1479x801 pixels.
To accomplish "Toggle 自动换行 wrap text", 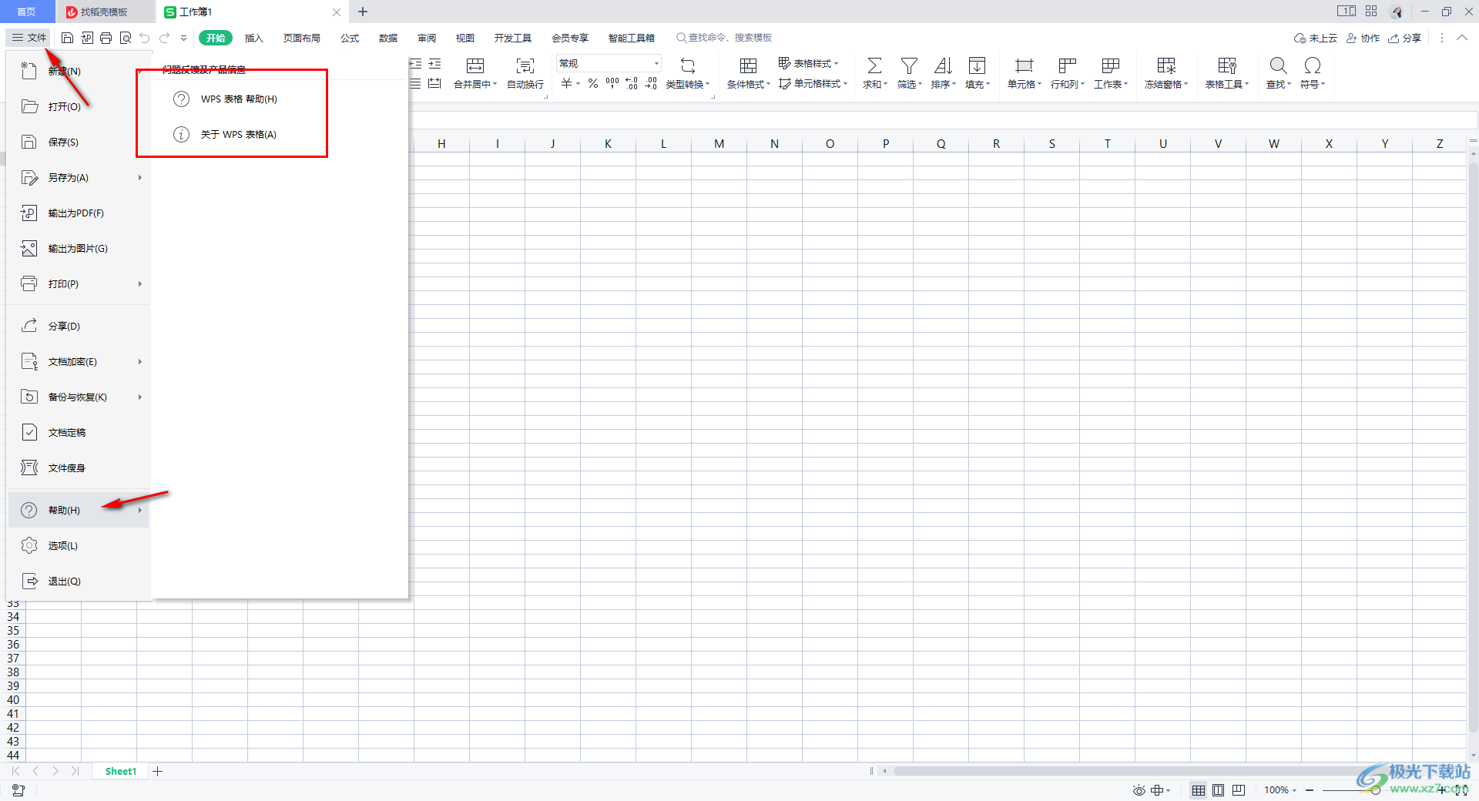I will (525, 73).
